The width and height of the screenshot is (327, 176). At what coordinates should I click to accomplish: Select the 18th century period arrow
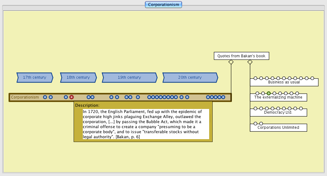[x=78, y=77]
